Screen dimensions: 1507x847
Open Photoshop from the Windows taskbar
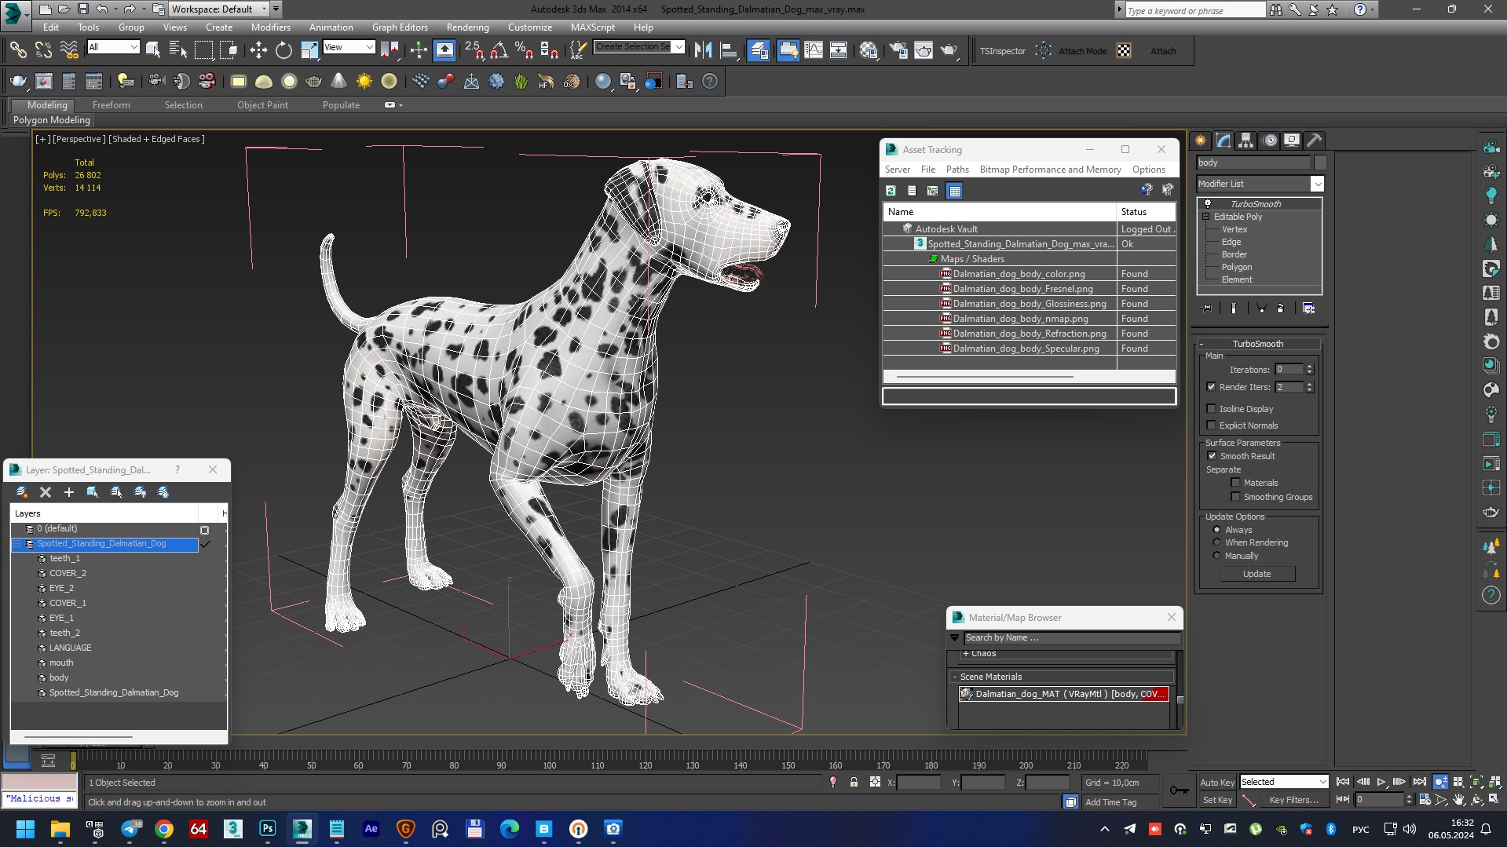pyautogui.click(x=268, y=829)
